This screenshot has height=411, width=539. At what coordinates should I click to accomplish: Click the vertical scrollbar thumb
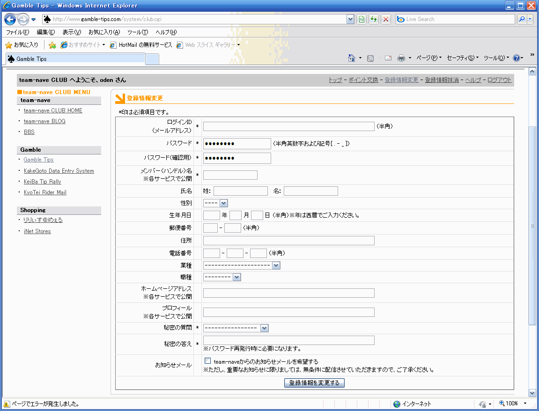(532, 226)
